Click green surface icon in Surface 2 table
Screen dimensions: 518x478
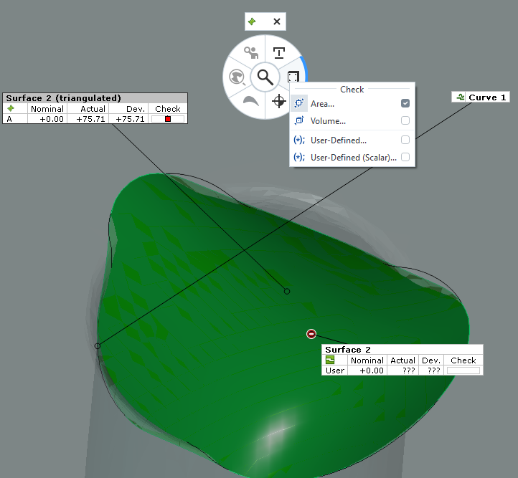click(x=330, y=360)
